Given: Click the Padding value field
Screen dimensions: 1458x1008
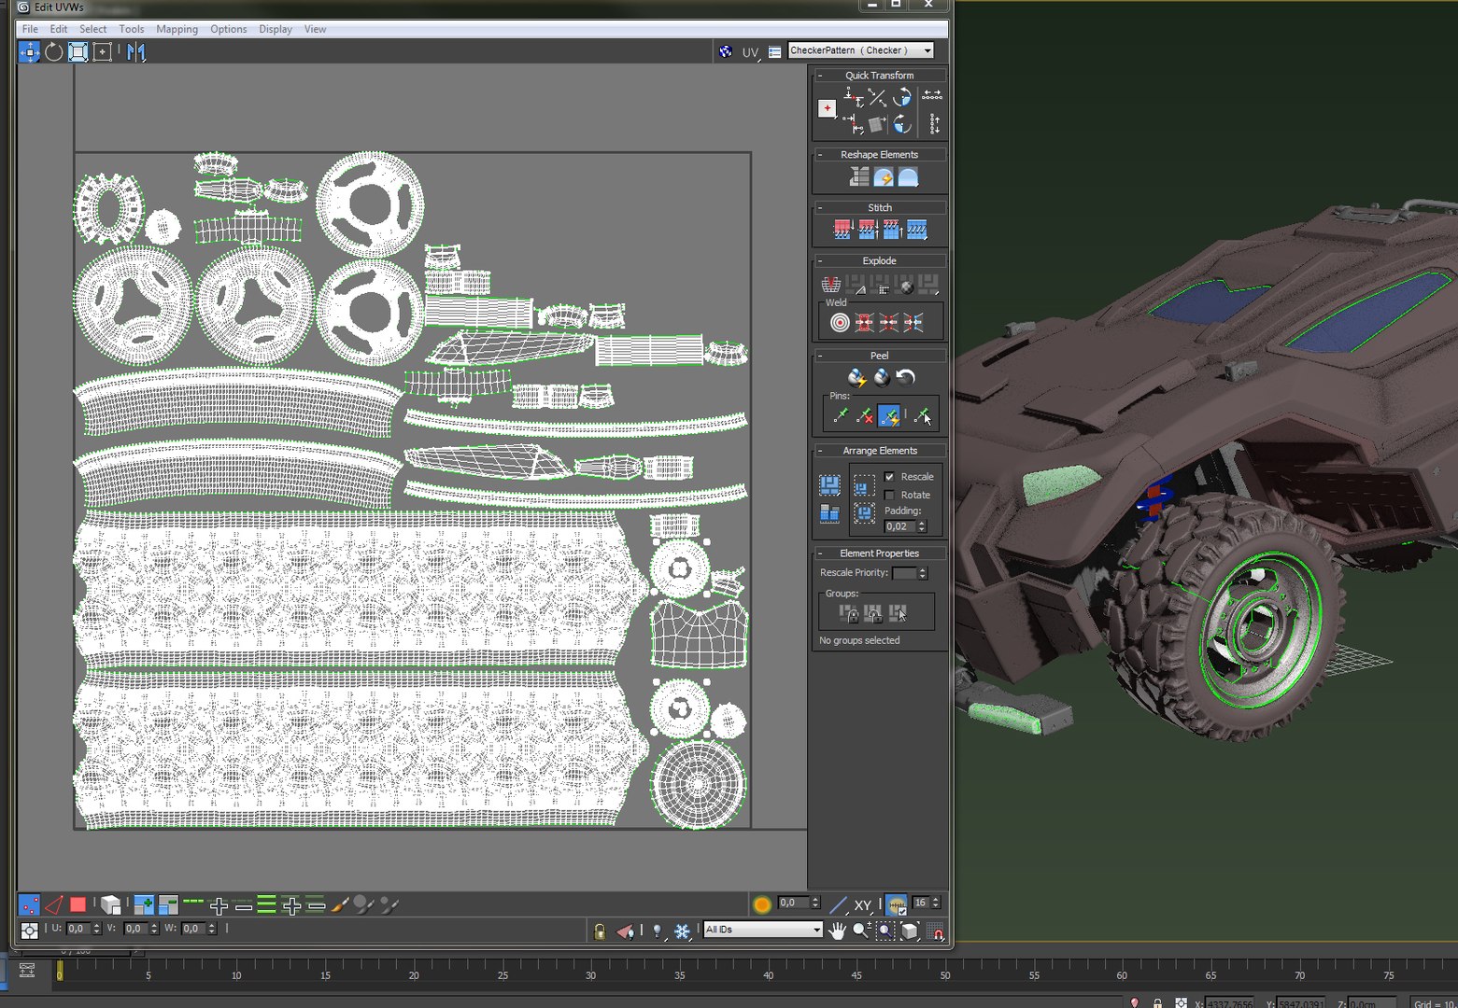Looking at the screenshot, I should [900, 526].
